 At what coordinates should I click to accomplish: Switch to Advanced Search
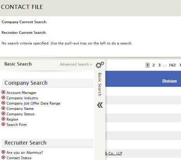pos(76,64)
